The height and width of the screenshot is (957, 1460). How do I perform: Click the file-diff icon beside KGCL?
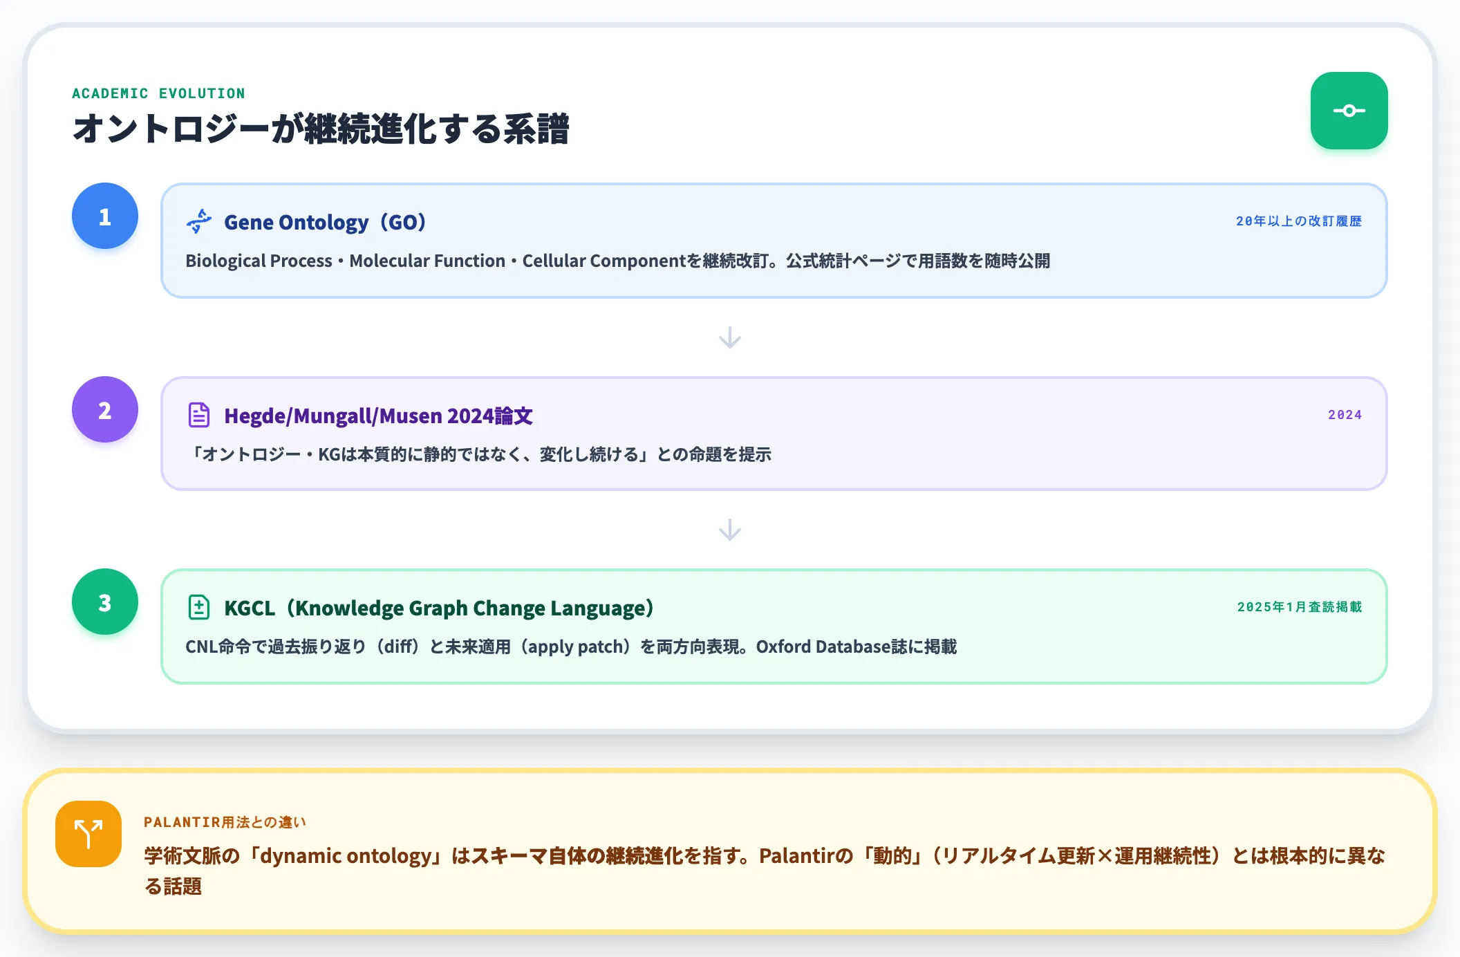(x=199, y=607)
